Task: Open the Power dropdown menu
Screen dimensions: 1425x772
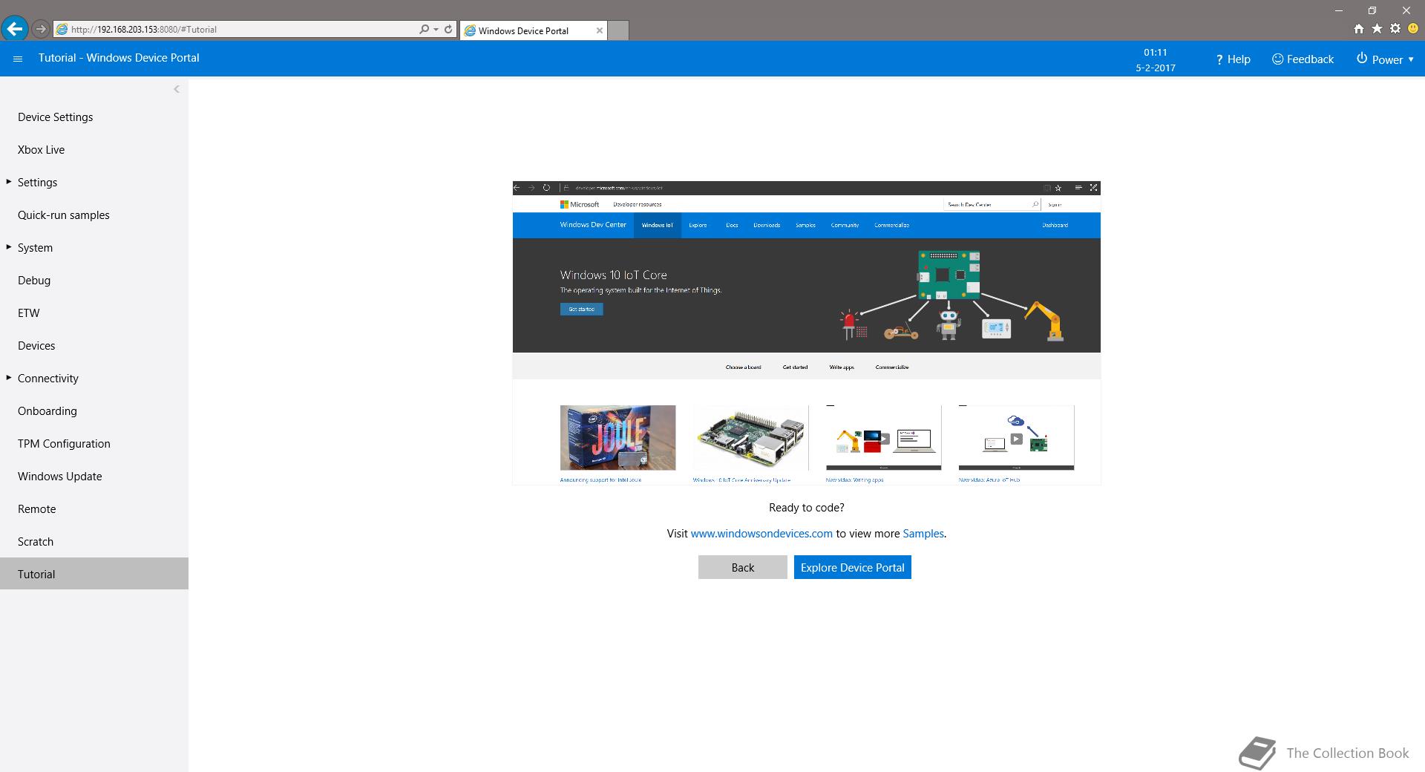Action: pyautogui.click(x=1385, y=59)
